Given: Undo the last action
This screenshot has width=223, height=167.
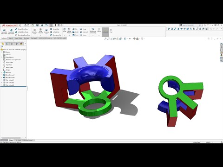Looking at the screenshot, I should [x=46, y=25].
